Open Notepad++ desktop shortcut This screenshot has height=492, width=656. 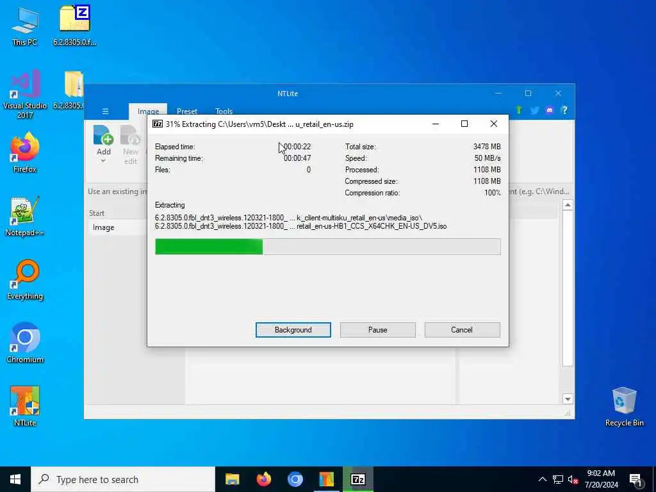coord(25,217)
